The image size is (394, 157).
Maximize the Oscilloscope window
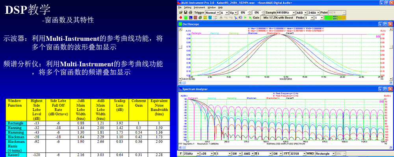tap(385, 24)
